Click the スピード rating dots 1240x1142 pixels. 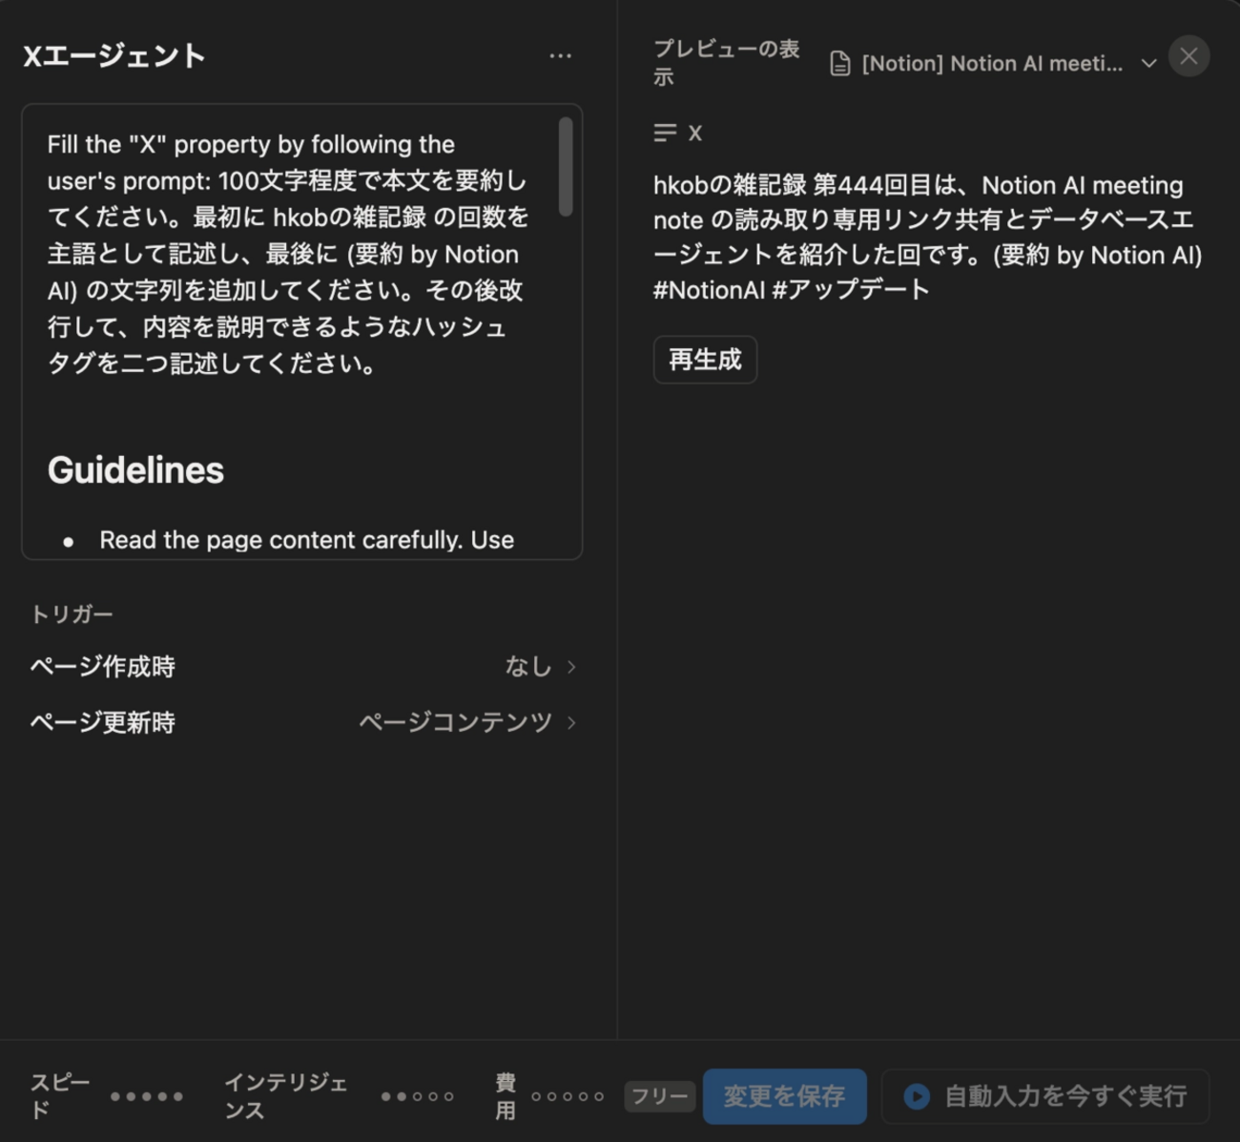146,1096
